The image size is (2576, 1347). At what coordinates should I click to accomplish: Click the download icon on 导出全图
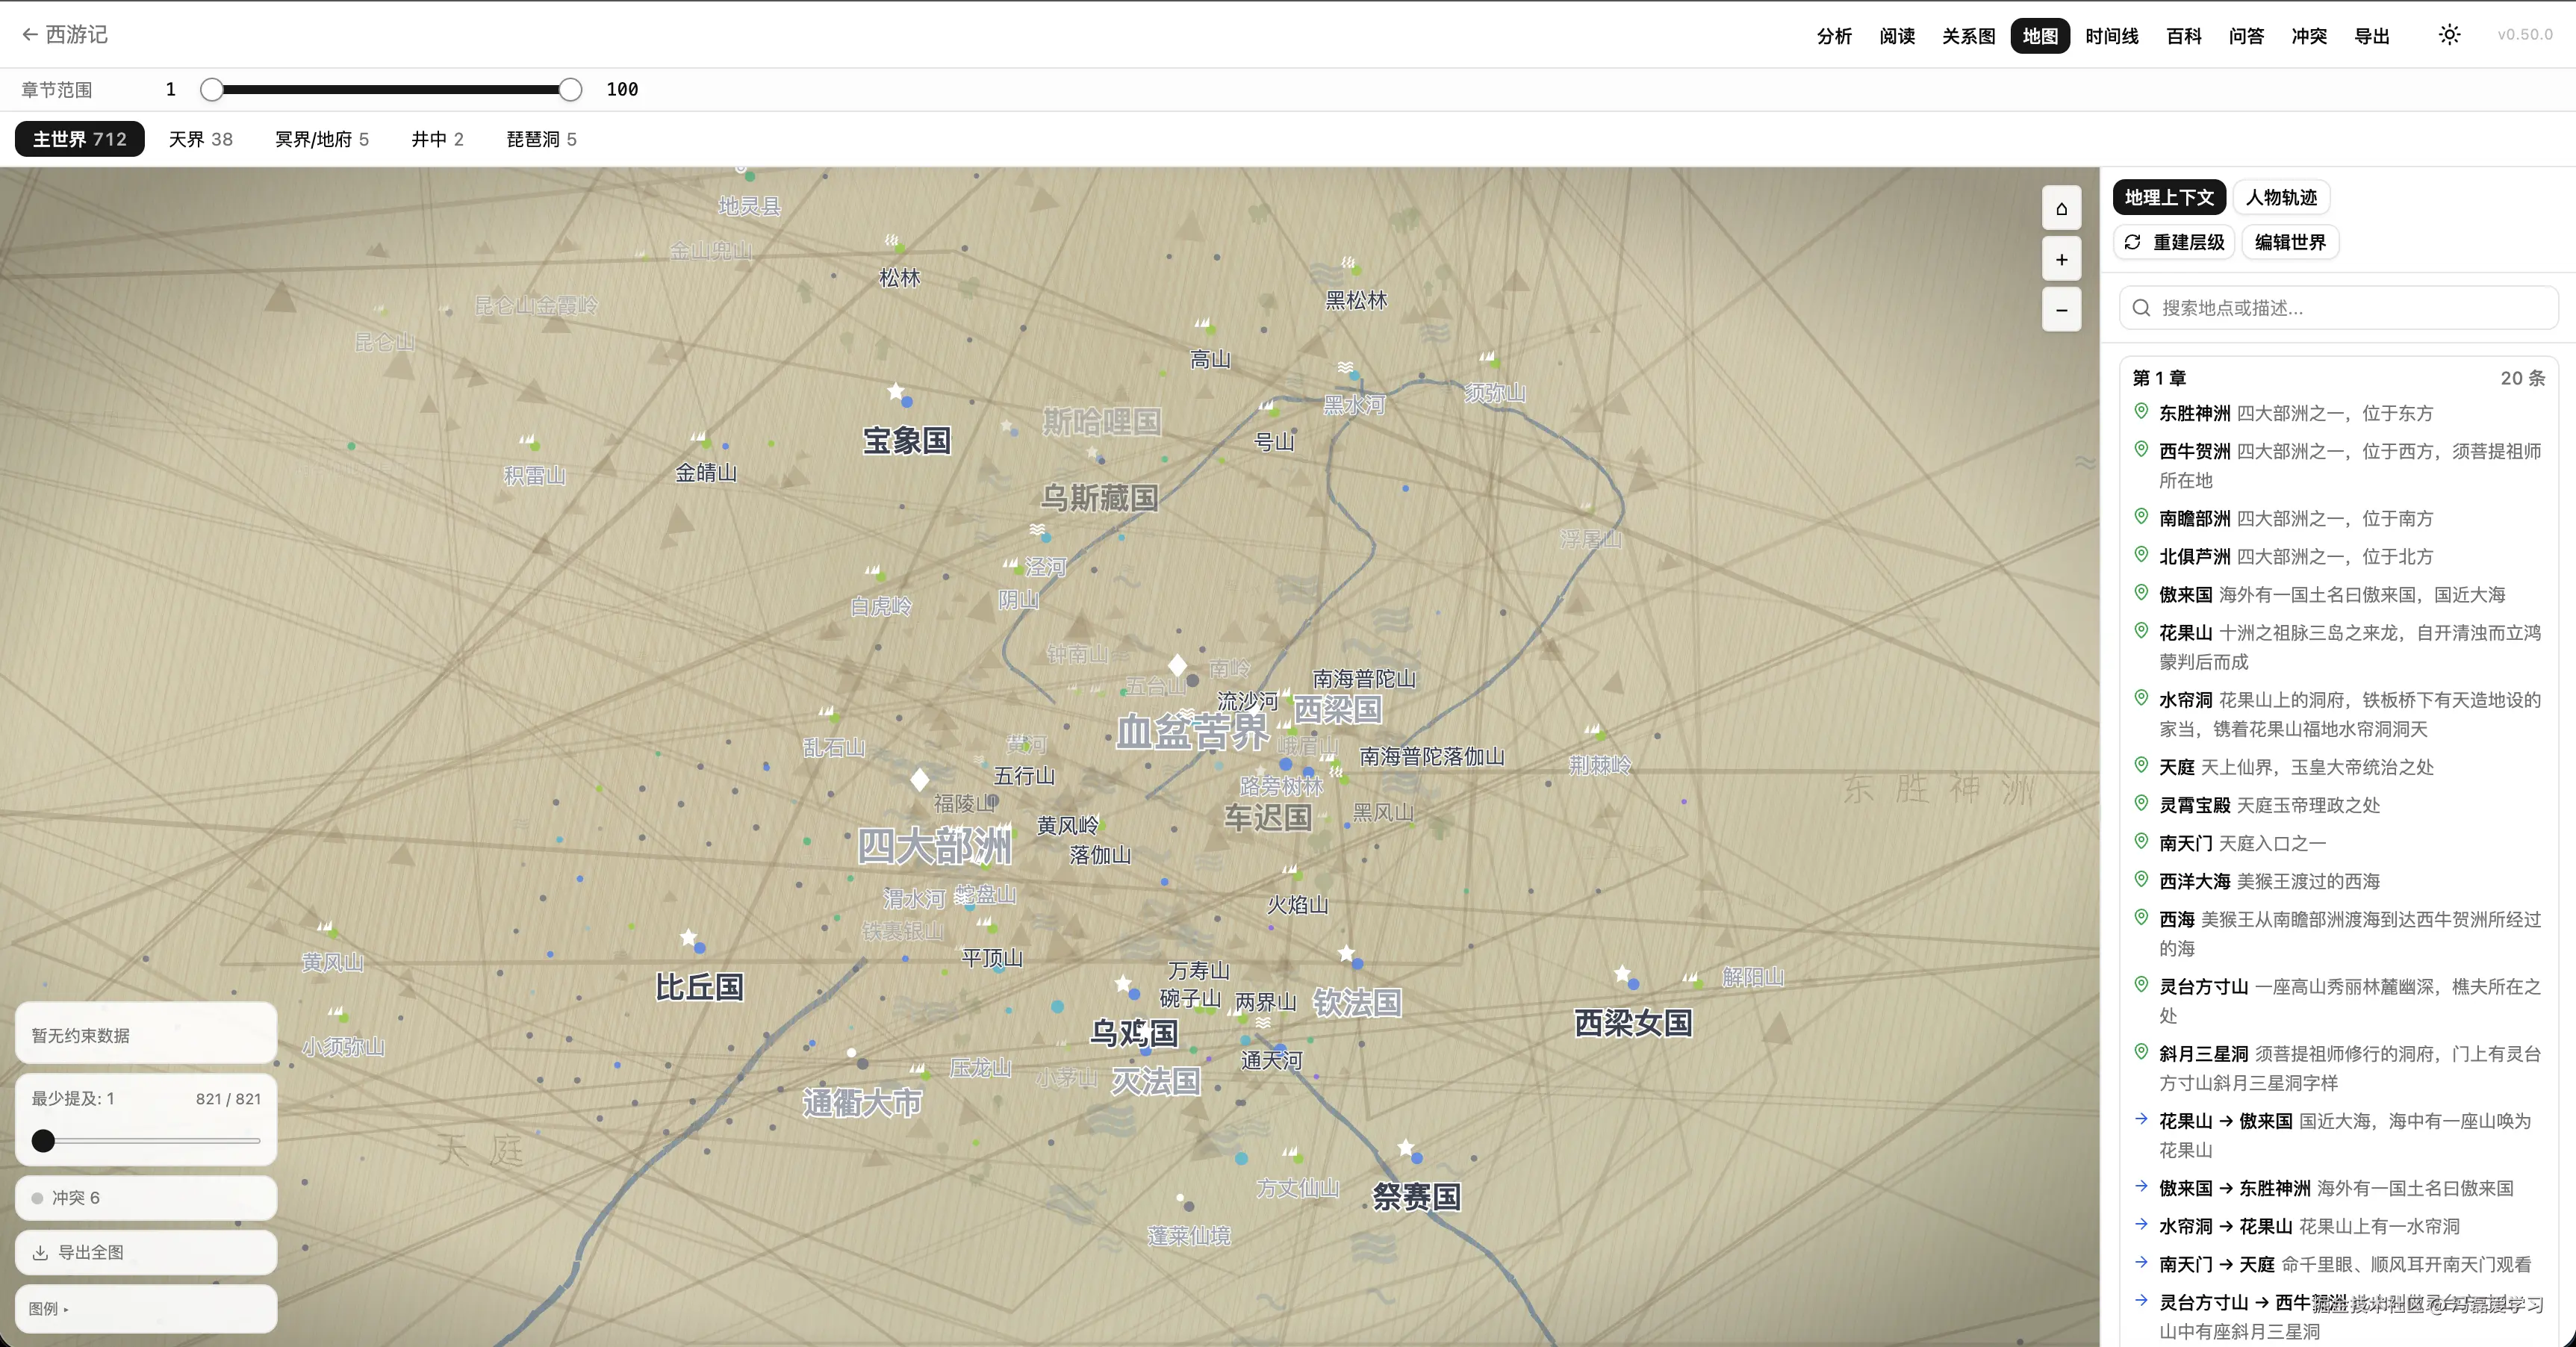pyautogui.click(x=41, y=1252)
